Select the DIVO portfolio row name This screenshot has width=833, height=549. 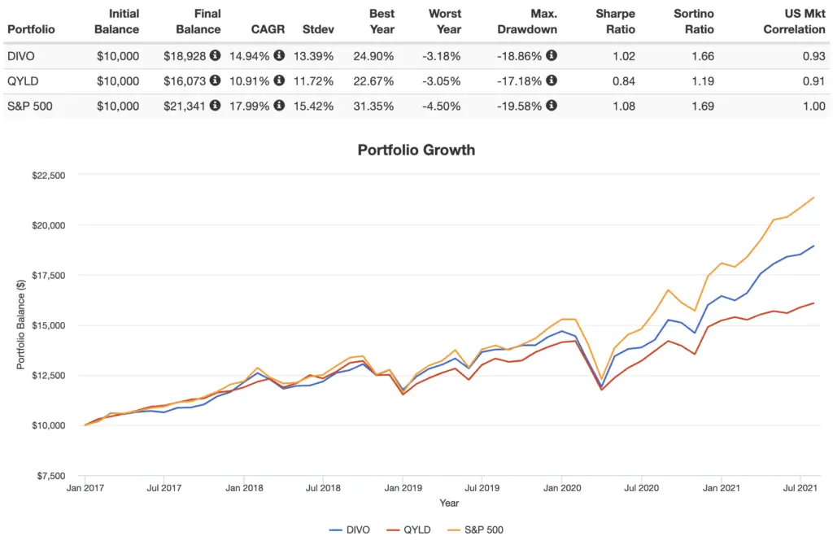(20, 56)
